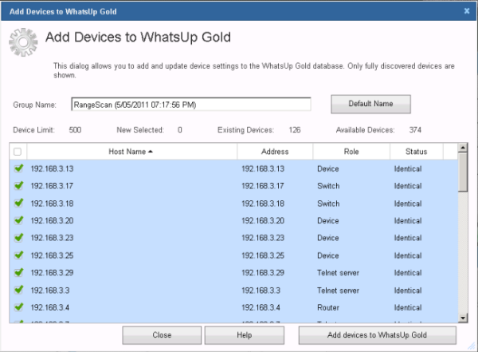Image resolution: width=478 pixels, height=352 pixels.
Task: Uncheck the 192.168.3.18 device row
Action: click(x=19, y=203)
